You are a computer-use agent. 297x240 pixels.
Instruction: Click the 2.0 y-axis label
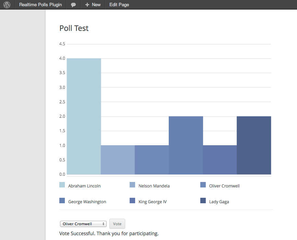[62, 116]
